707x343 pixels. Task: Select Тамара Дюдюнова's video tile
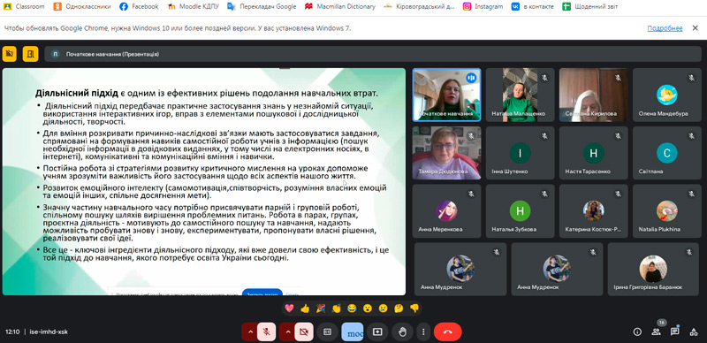[446, 153]
